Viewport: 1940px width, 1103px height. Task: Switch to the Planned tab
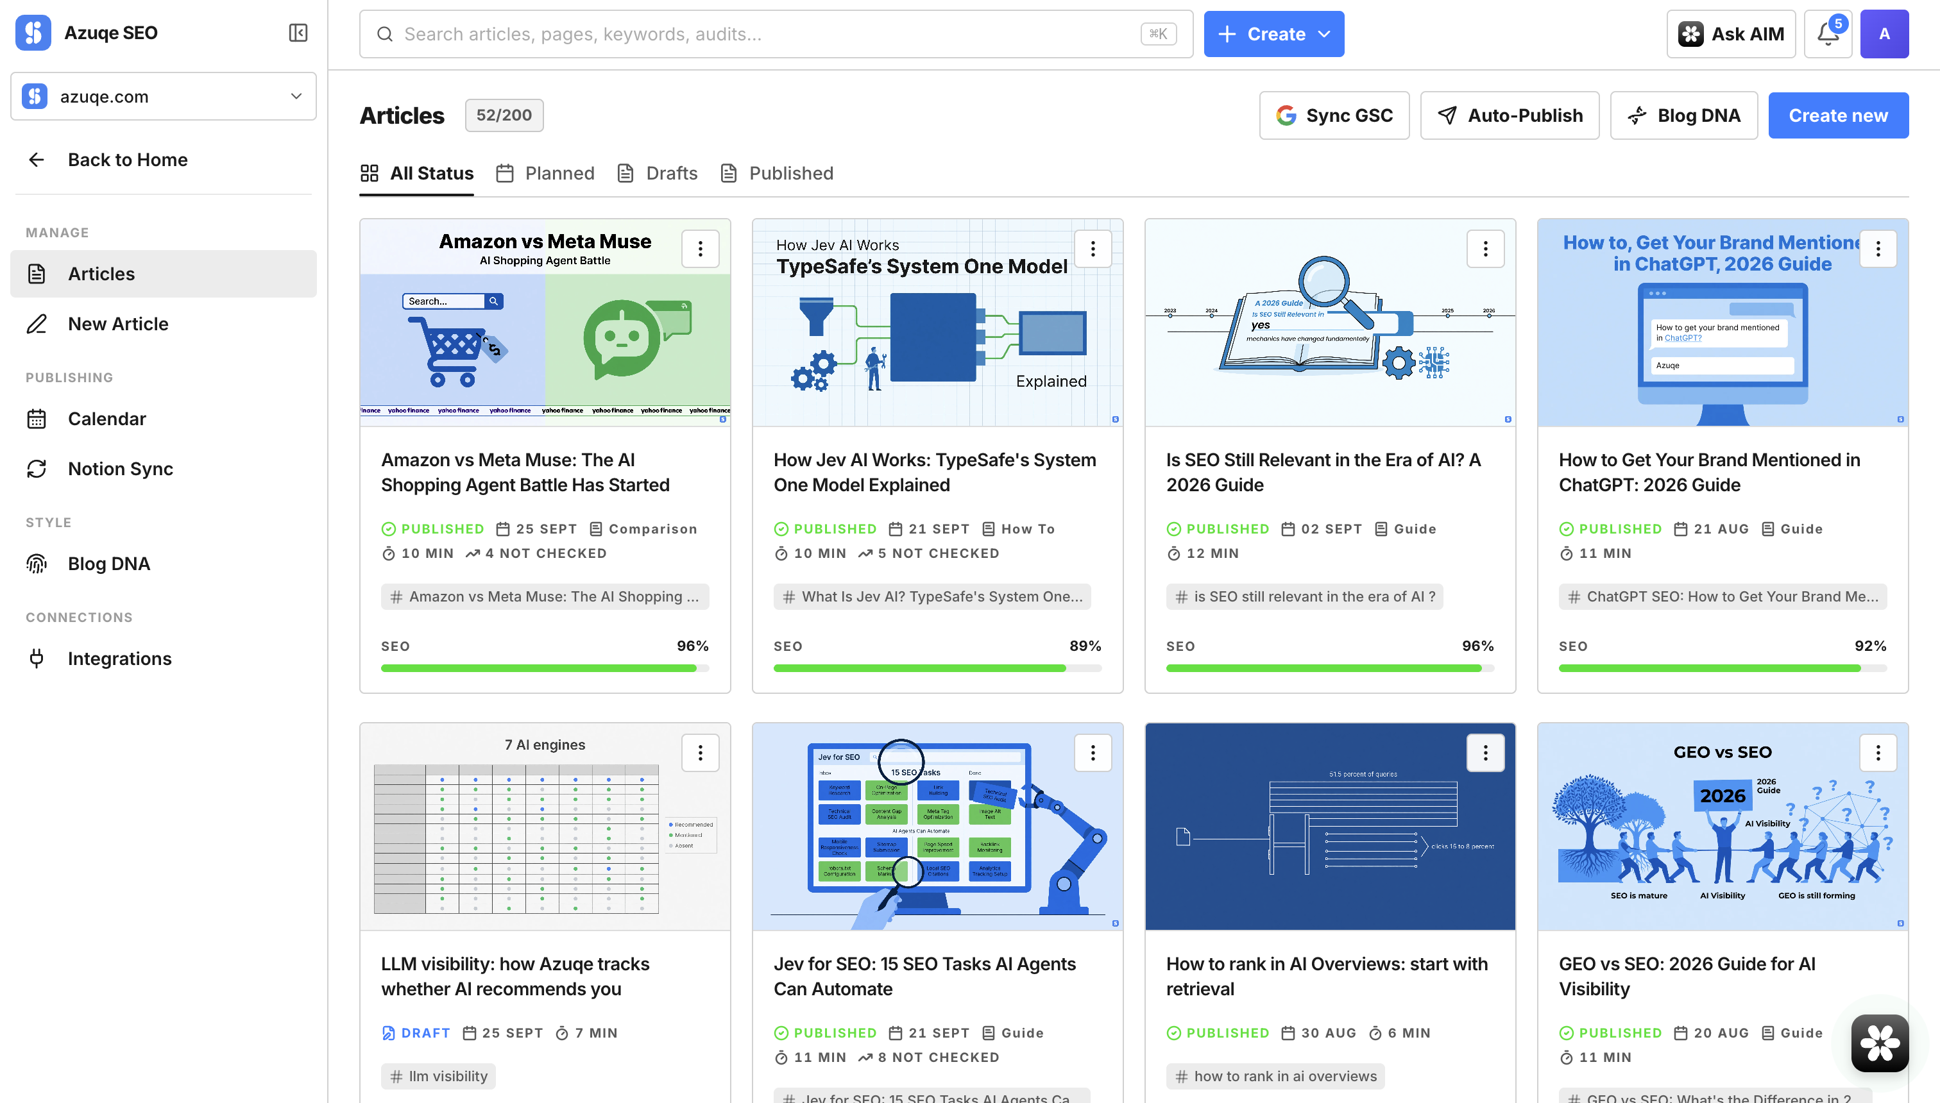545,174
